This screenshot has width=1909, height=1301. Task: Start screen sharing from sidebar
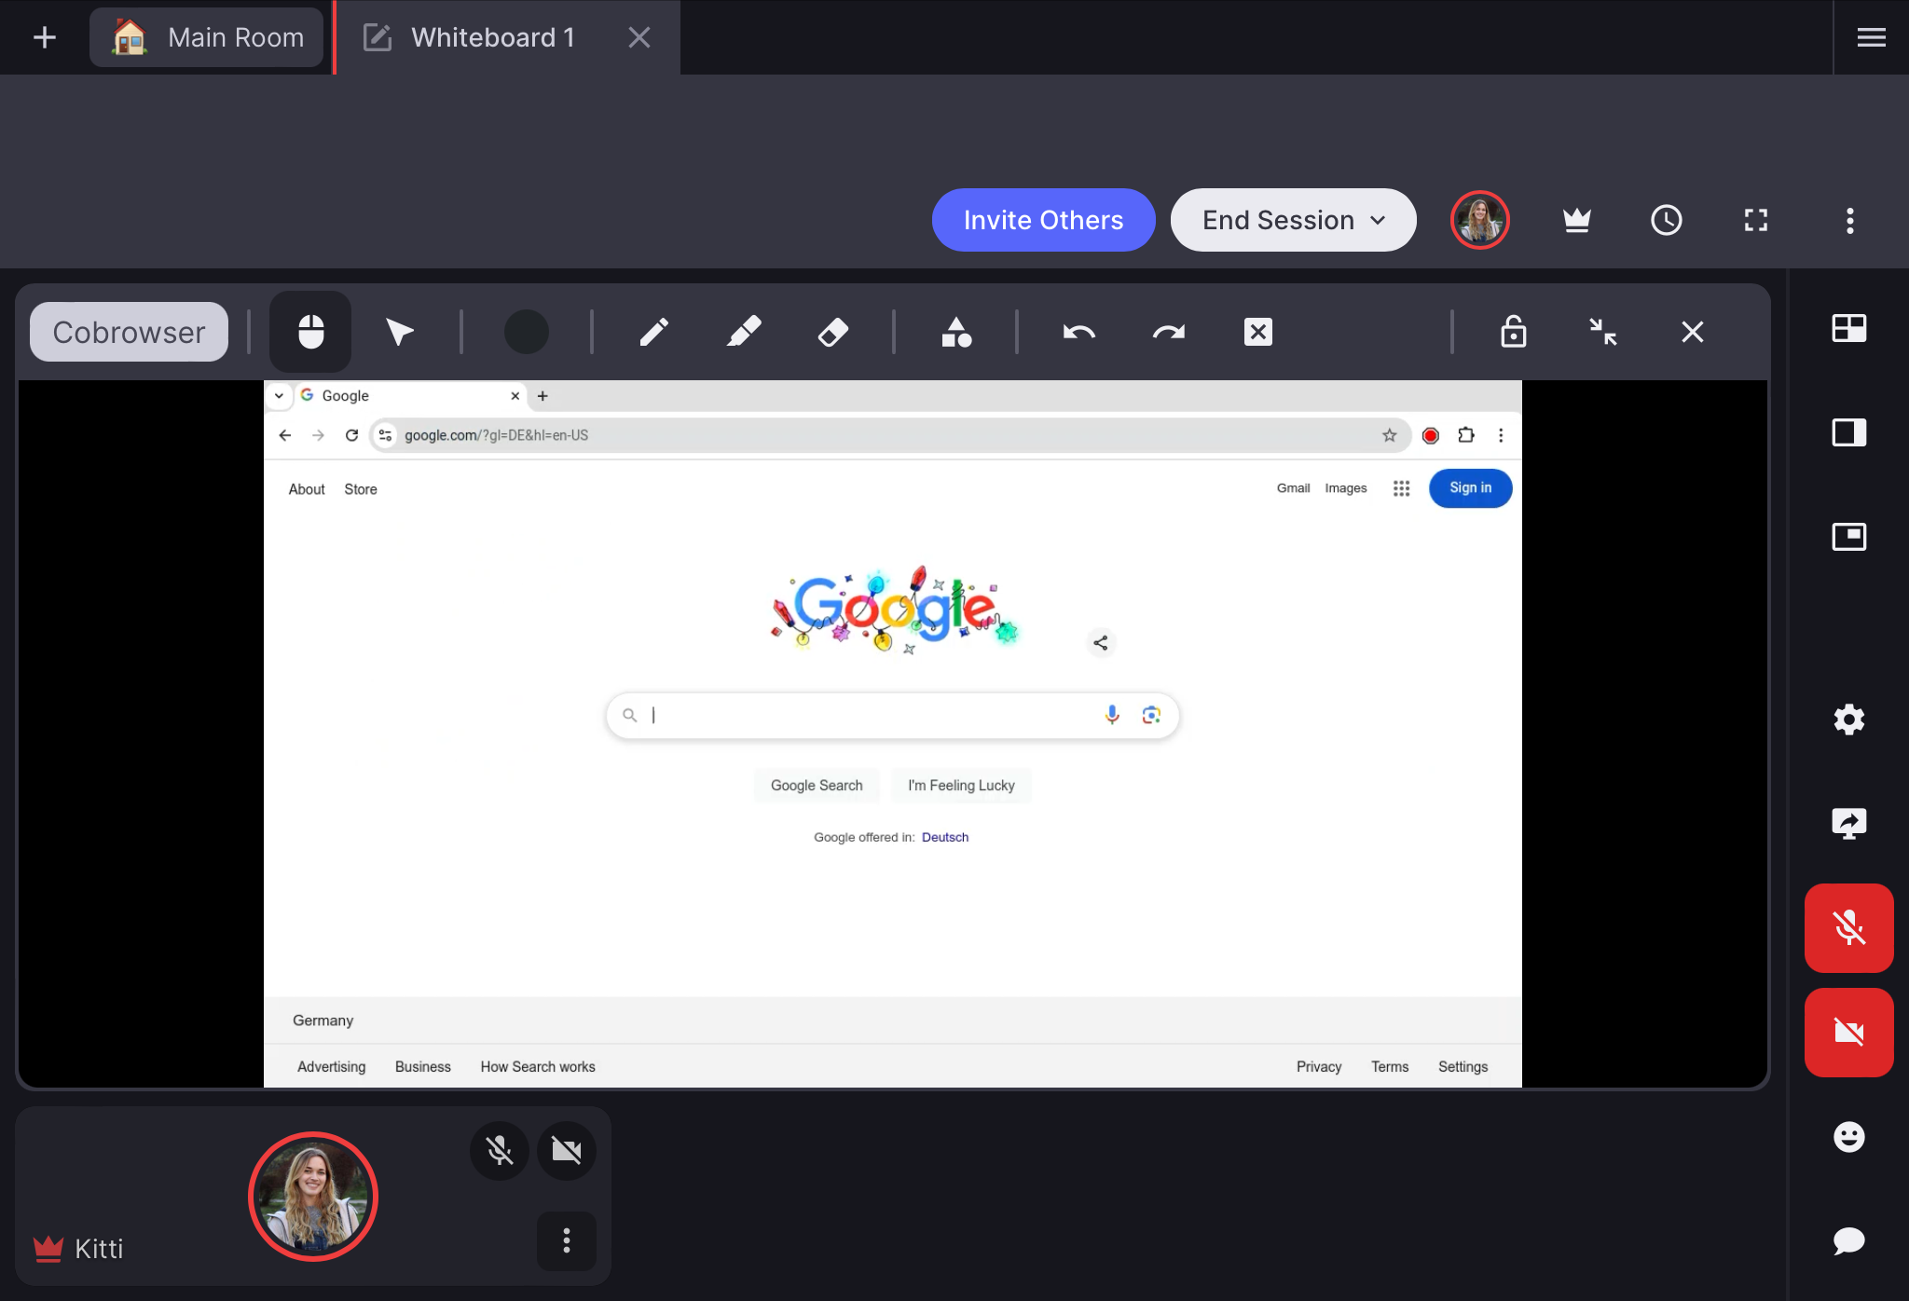1848,824
